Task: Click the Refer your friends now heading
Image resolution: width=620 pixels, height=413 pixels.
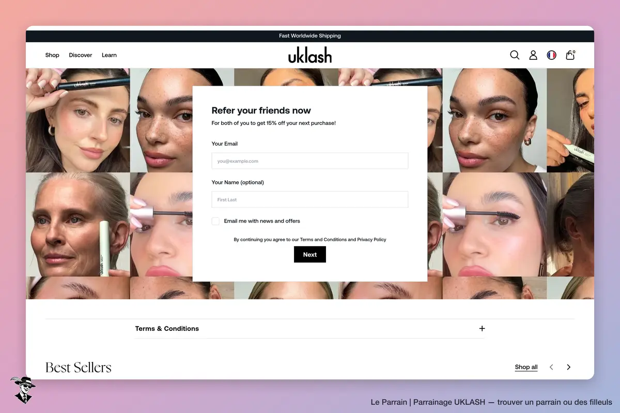Action: pos(261,110)
